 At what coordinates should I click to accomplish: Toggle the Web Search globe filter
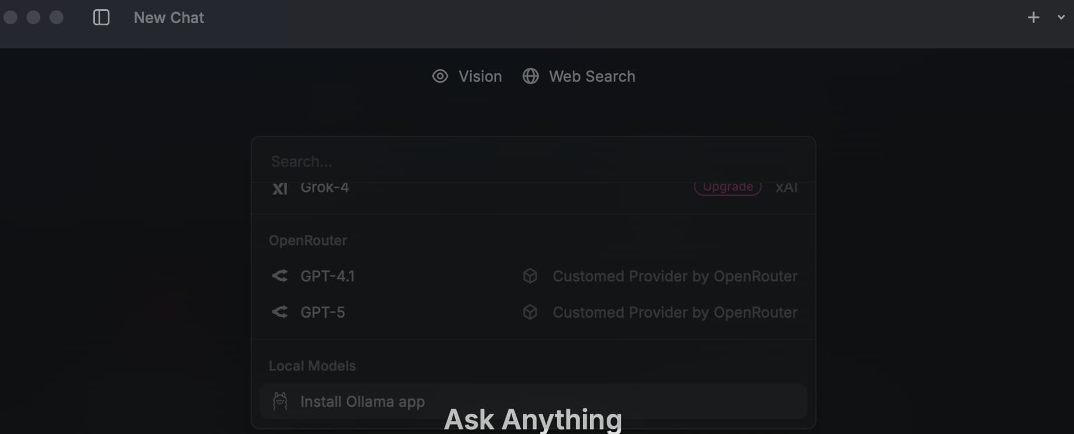[x=578, y=76]
